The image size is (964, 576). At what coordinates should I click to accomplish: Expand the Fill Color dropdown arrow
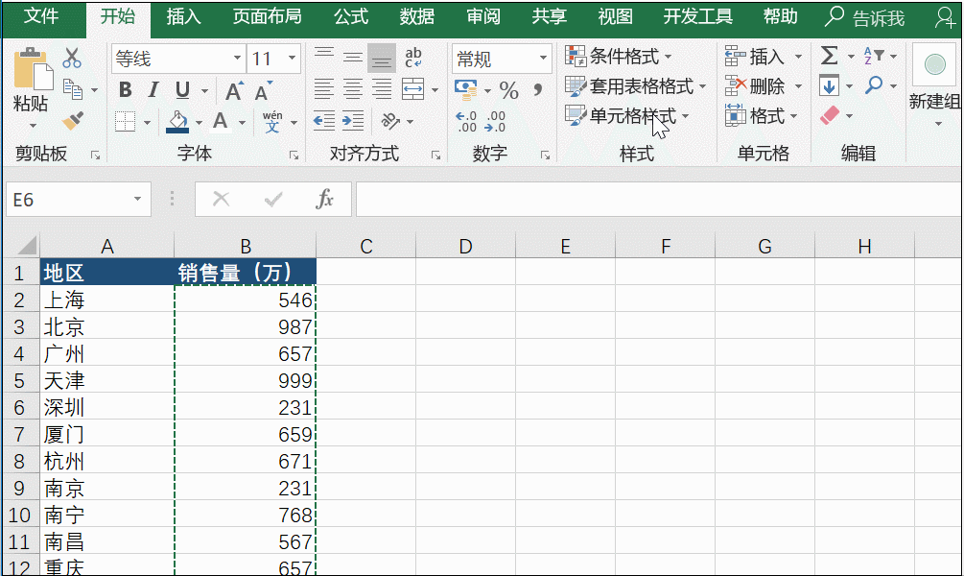click(200, 121)
